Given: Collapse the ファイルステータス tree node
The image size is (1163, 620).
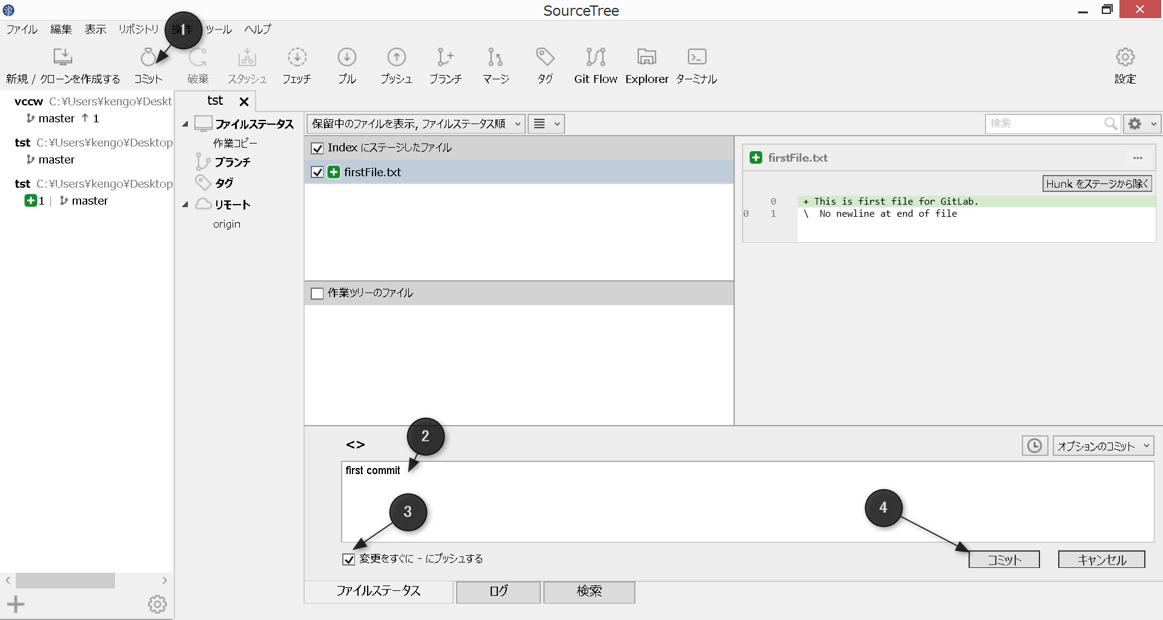Looking at the screenshot, I should tap(185, 124).
